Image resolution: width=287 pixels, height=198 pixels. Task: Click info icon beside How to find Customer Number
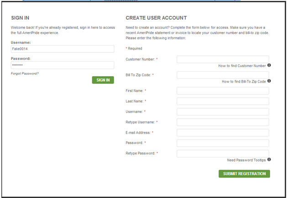tap(269, 66)
